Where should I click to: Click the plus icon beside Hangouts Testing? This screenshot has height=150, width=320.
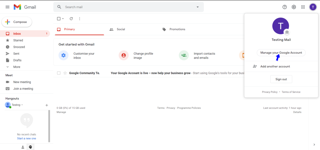click(x=47, y=105)
